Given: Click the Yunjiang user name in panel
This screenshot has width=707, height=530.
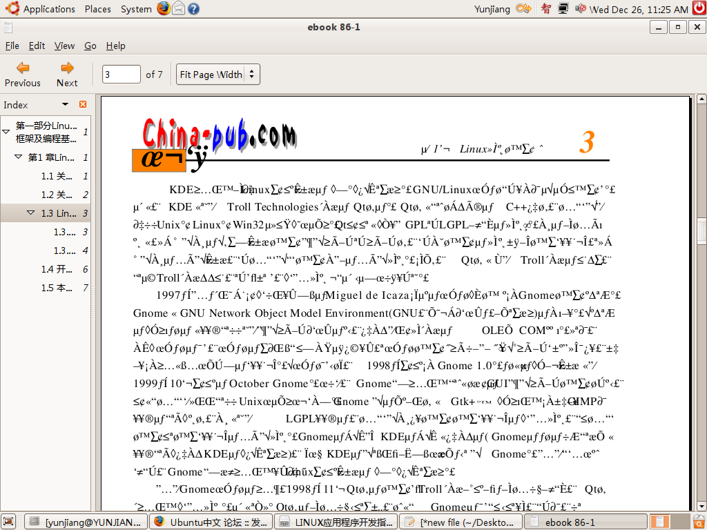Looking at the screenshot, I should [492, 8].
